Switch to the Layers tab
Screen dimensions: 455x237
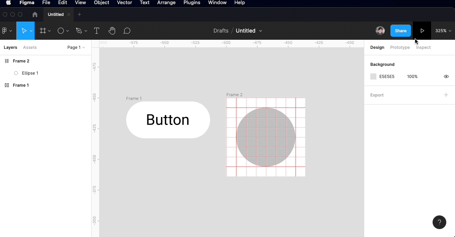(11, 47)
